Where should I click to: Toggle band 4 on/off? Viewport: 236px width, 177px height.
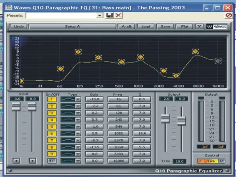pyautogui.click(x=52, y=120)
